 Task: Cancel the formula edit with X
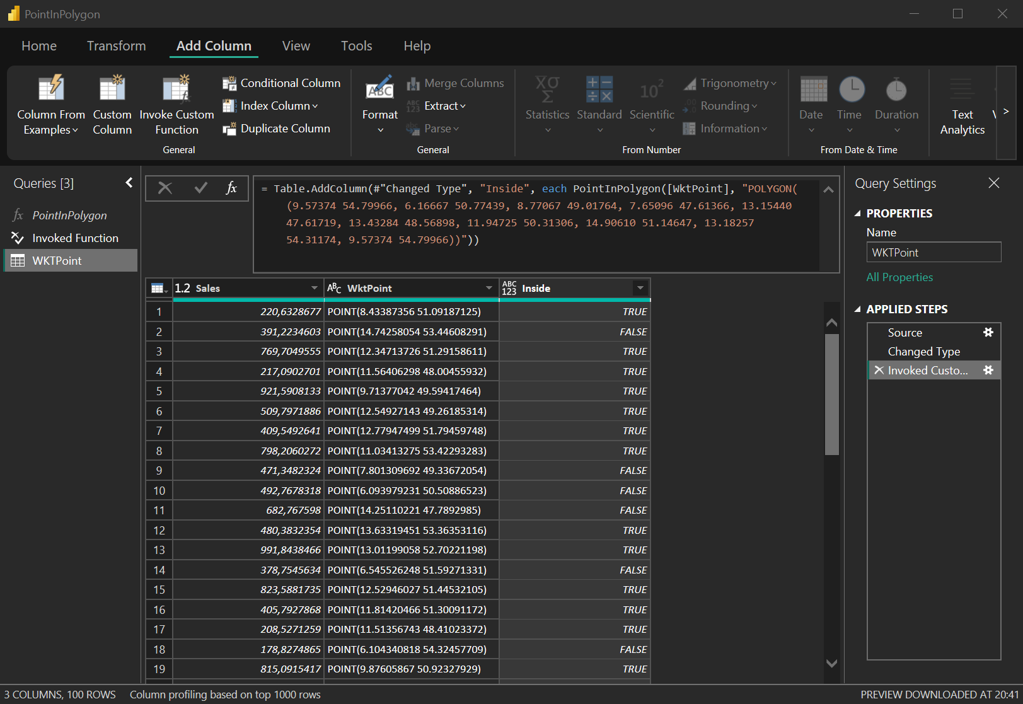[165, 188]
